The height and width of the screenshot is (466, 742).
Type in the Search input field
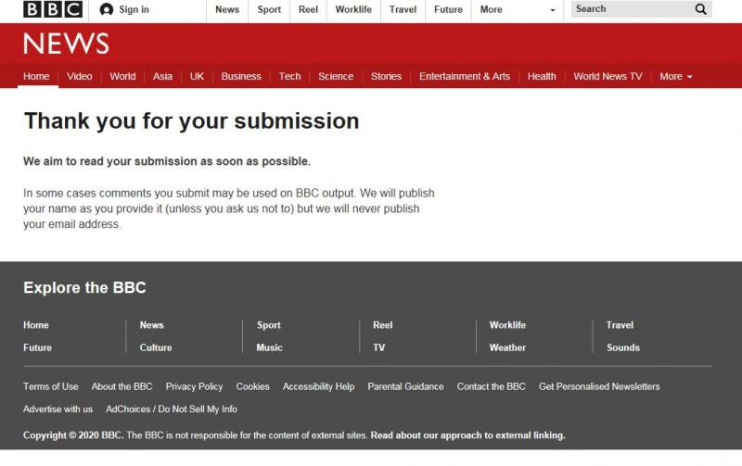click(x=631, y=9)
